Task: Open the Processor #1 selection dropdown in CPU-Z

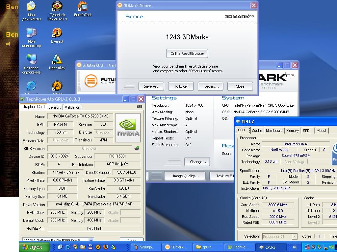Action: pos(280,237)
